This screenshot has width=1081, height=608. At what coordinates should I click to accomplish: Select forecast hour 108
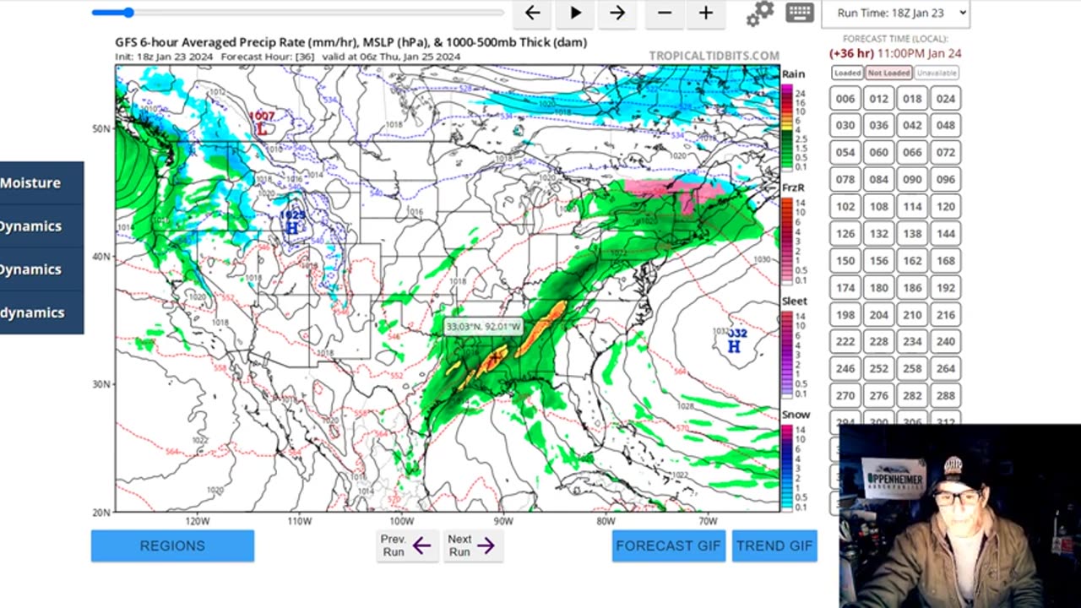(879, 207)
